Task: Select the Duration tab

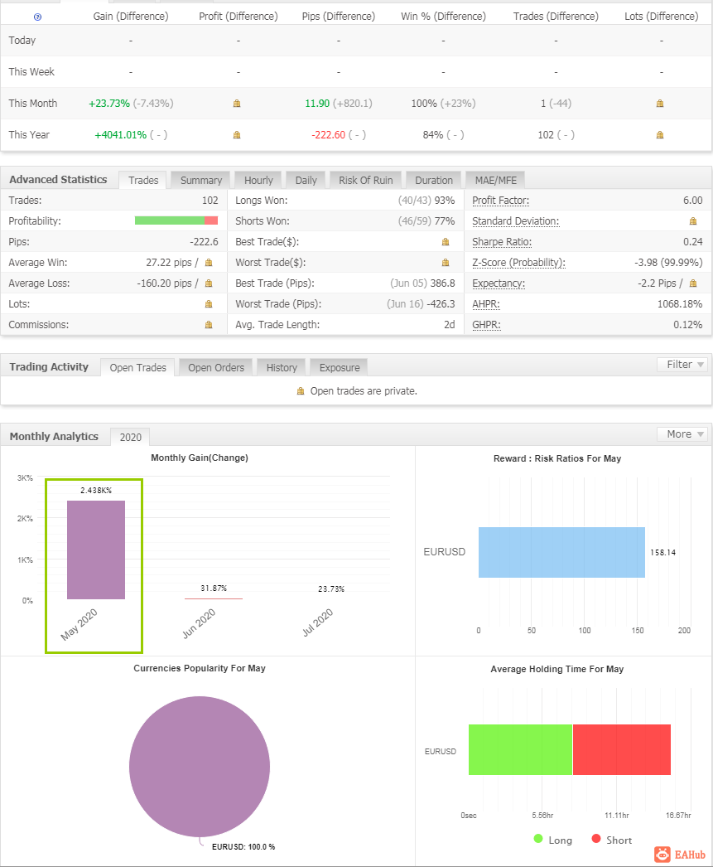Action: (434, 180)
